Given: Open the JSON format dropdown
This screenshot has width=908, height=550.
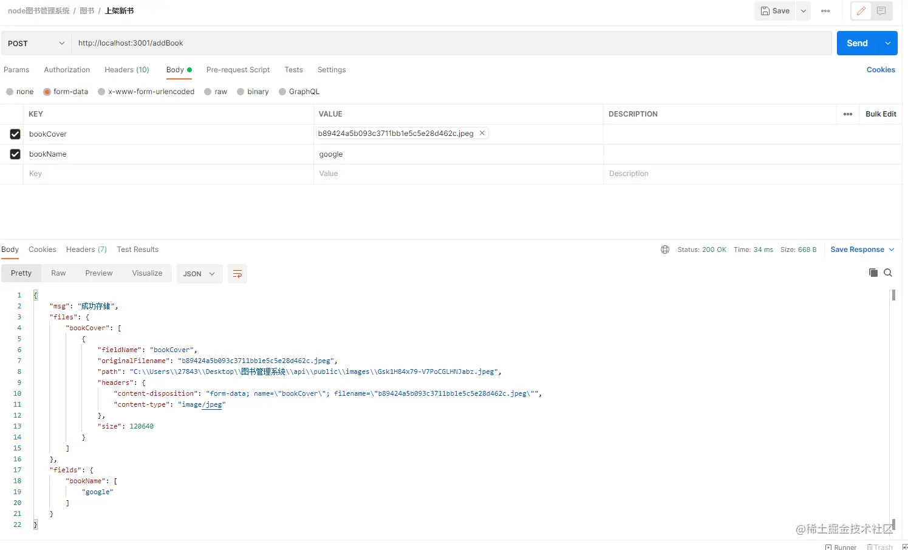Looking at the screenshot, I should tap(199, 274).
